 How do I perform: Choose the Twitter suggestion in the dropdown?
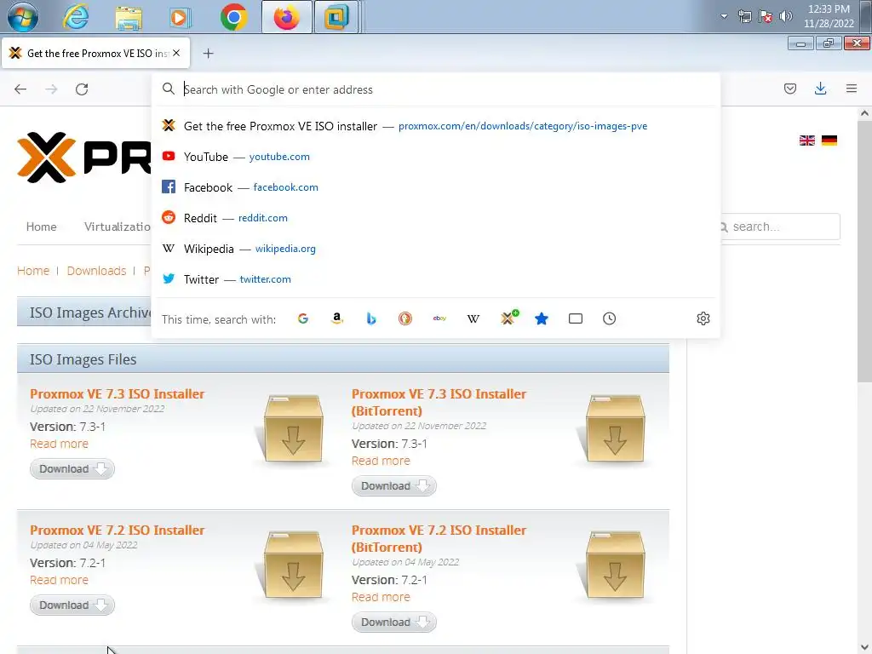435,279
